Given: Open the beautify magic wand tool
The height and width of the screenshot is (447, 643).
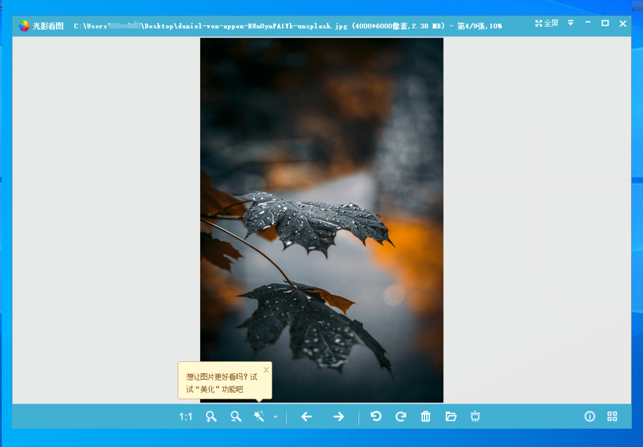Looking at the screenshot, I should (259, 417).
